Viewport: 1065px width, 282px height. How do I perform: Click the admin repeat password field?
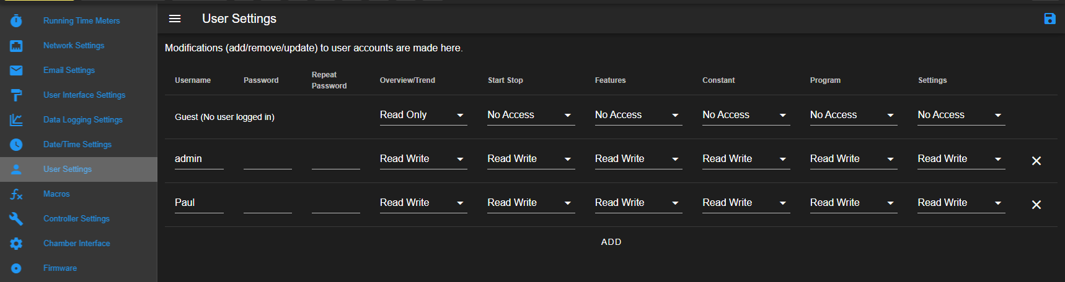336,159
